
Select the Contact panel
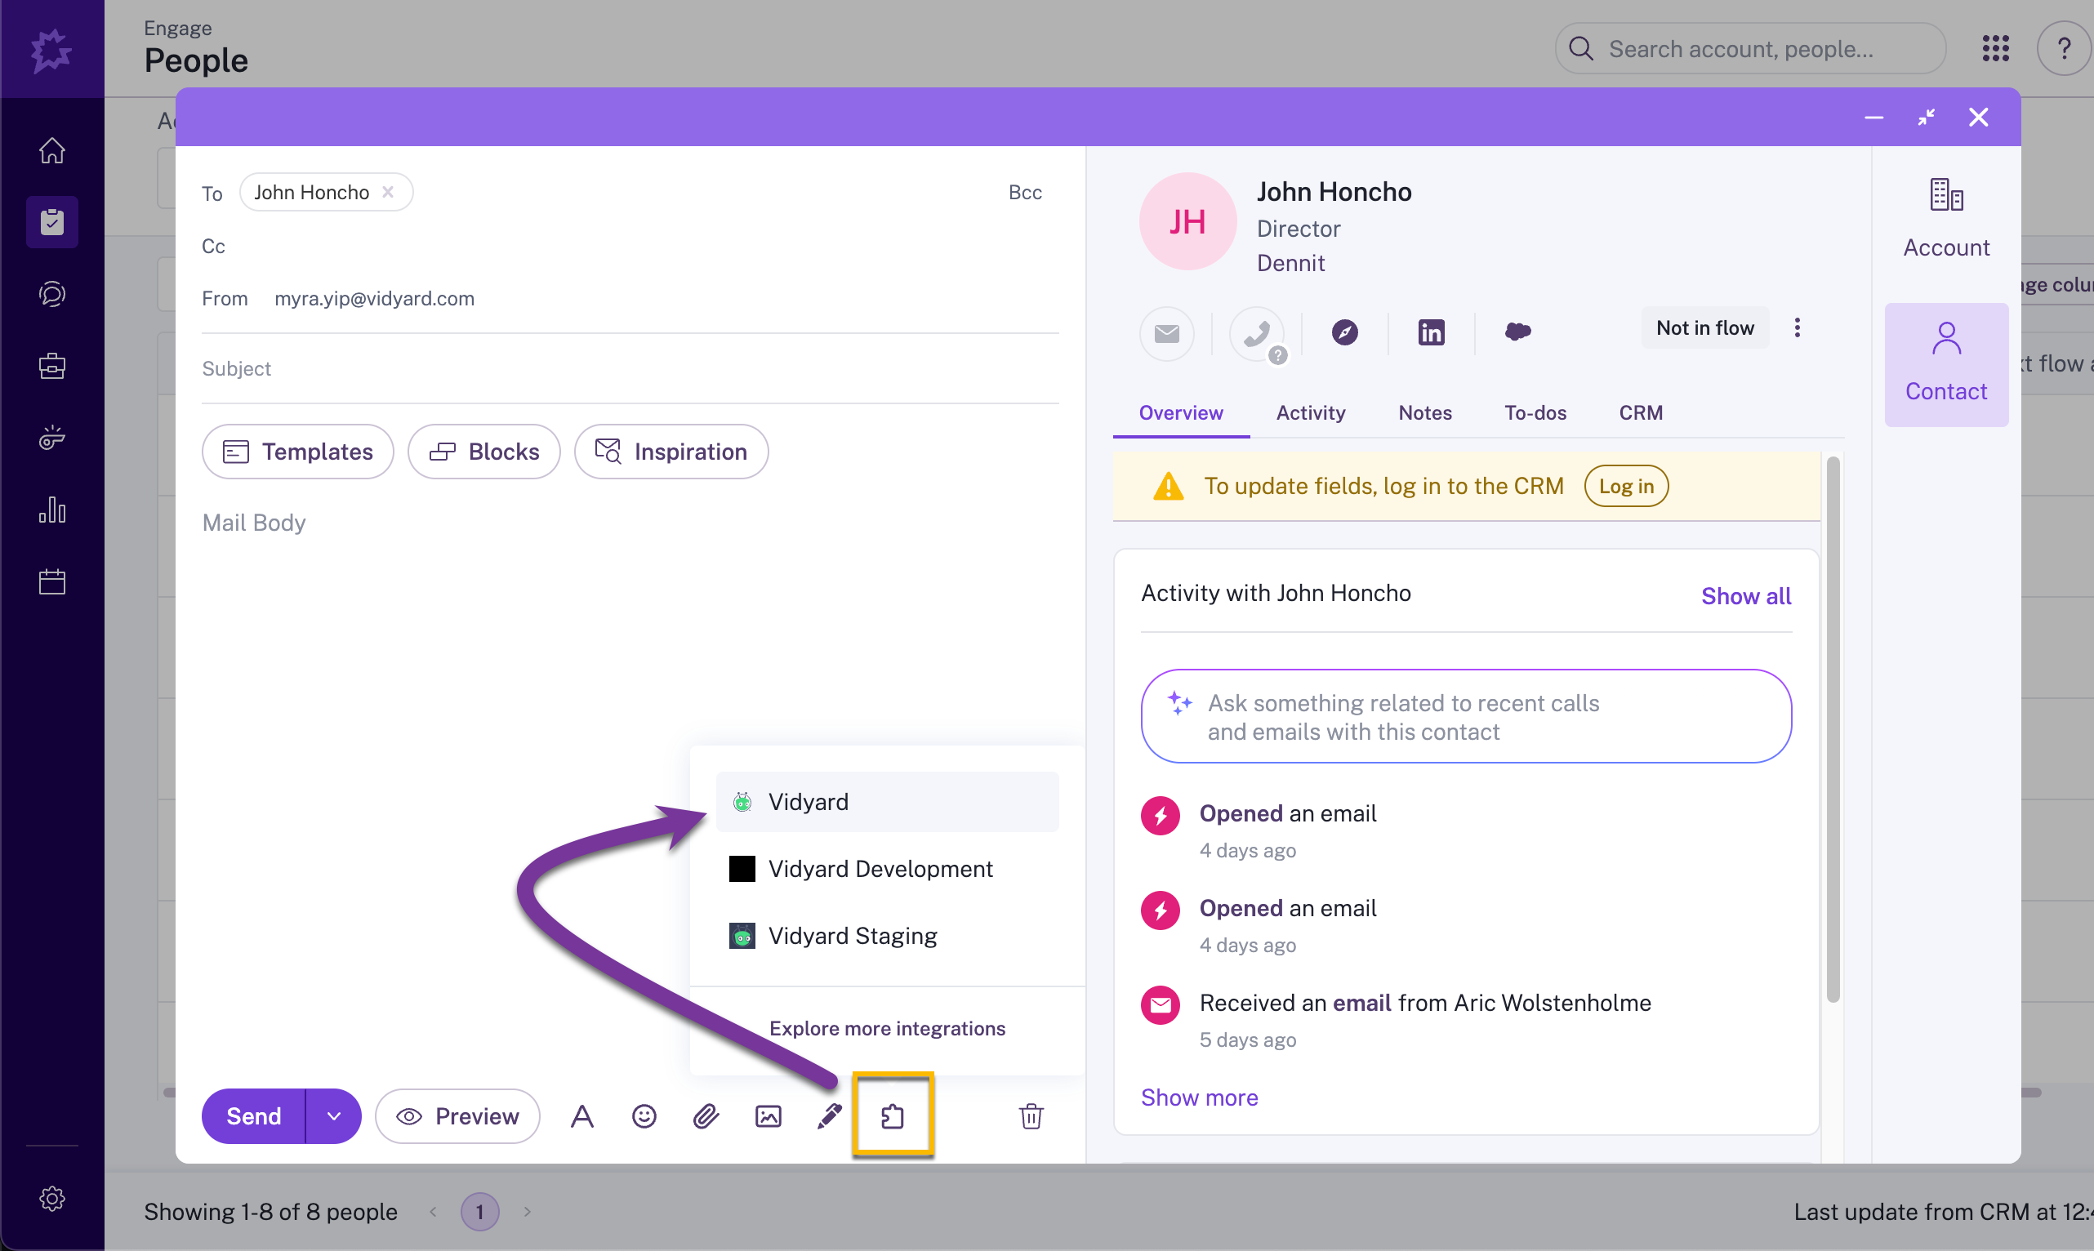(1945, 364)
